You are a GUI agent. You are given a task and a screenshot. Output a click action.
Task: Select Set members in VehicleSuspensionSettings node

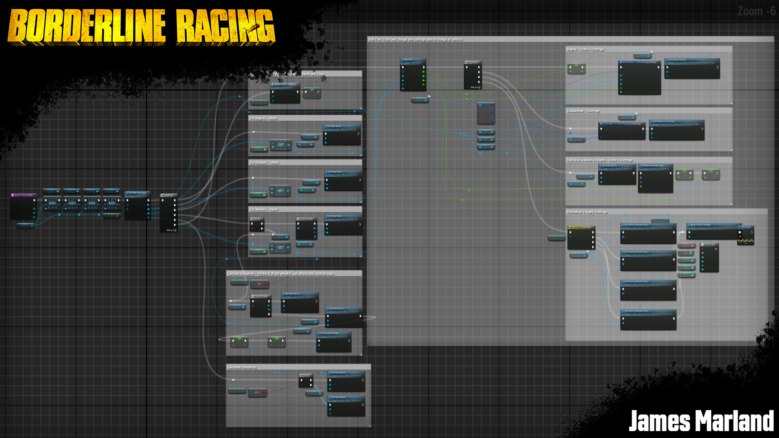(x=622, y=131)
